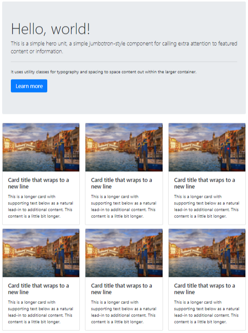Screen dimensions: 248x333
Task: Select the Hello, world! heading
Action: [51, 29]
